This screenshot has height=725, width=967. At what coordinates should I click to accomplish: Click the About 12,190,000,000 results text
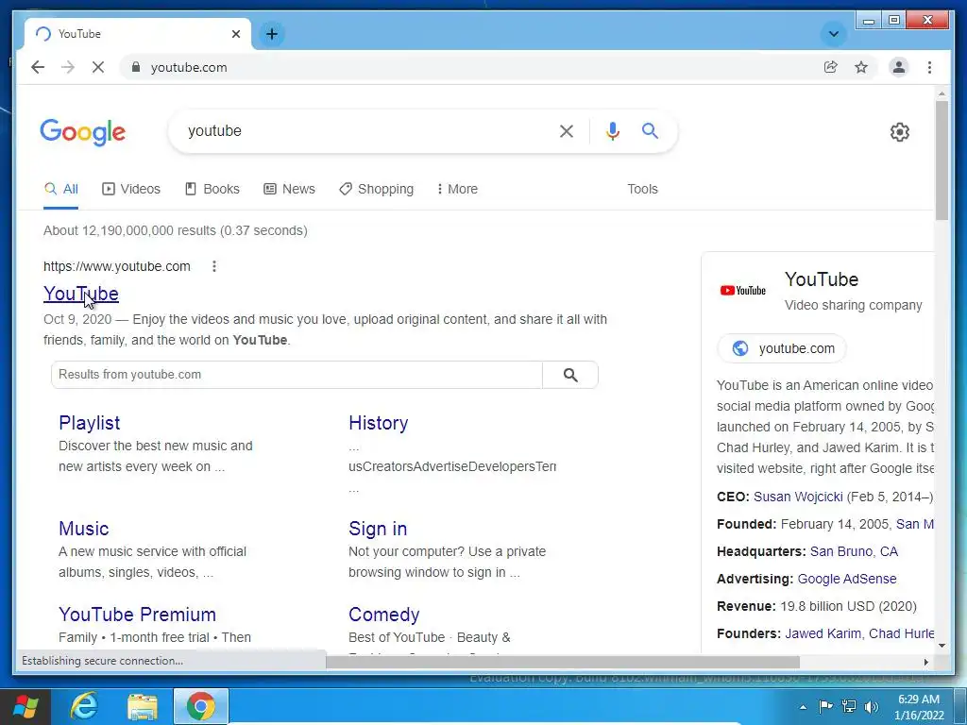175,230
